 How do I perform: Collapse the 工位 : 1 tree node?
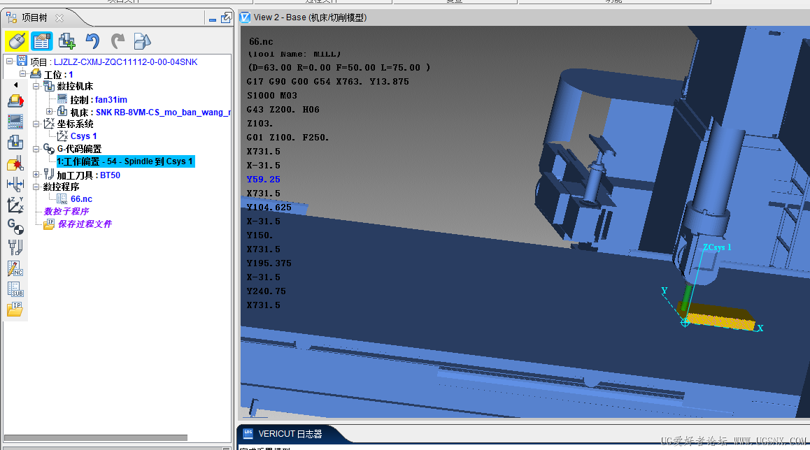22,74
